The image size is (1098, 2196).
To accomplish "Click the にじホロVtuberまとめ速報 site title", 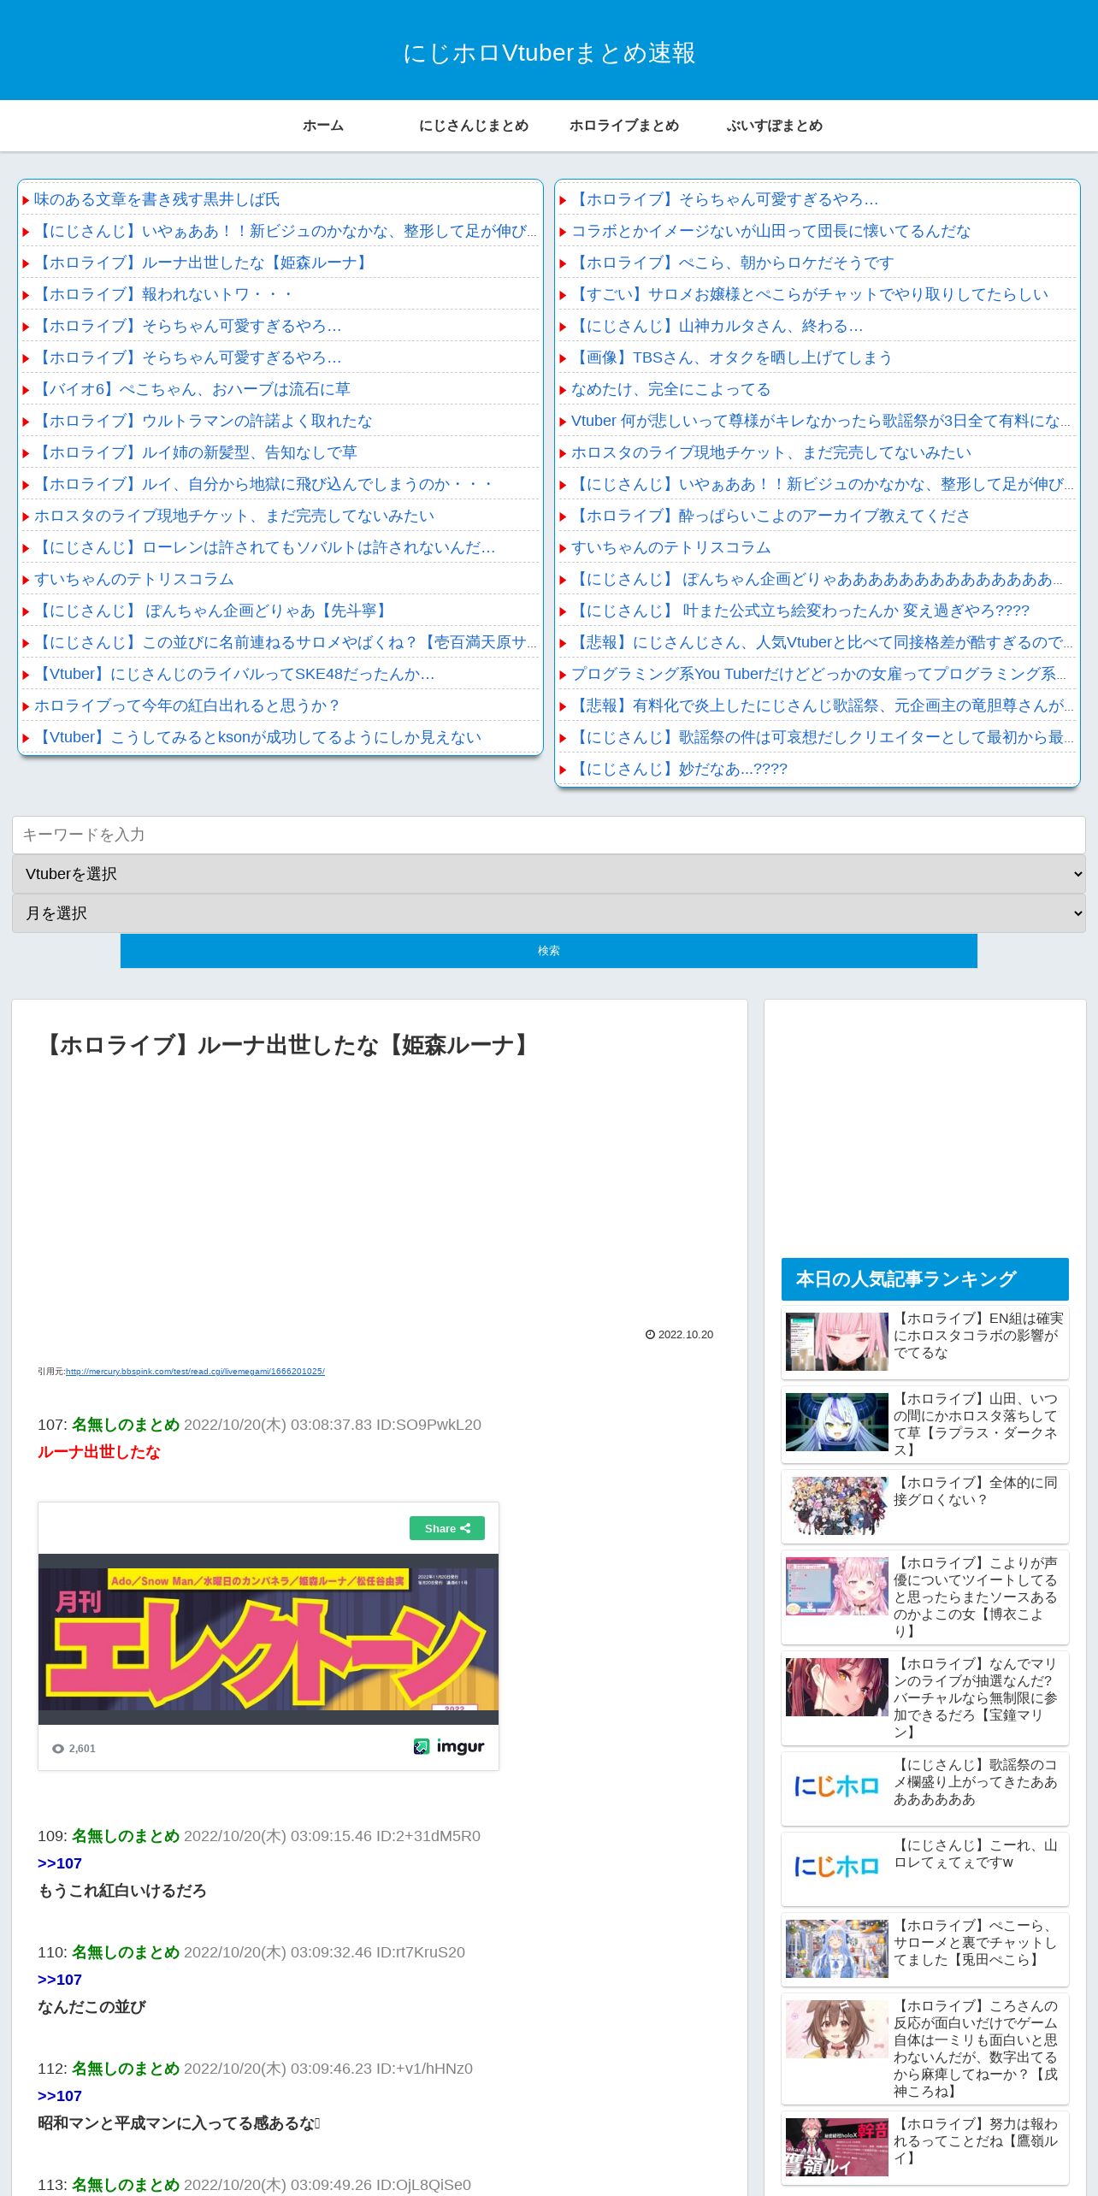I will (549, 53).
